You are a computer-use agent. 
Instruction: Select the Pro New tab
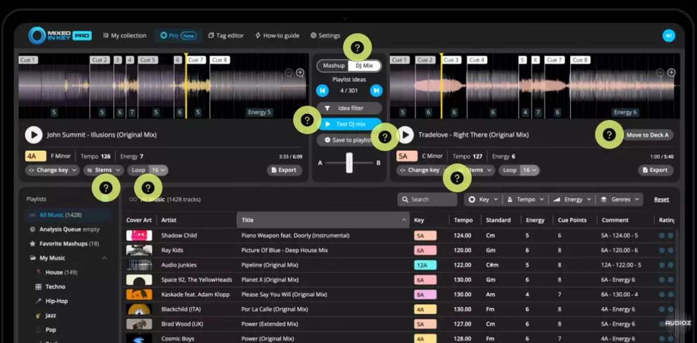[x=178, y=35]
